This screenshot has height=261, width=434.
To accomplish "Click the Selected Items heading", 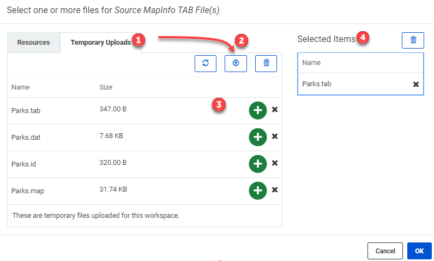I will click(x=326, y=39).
